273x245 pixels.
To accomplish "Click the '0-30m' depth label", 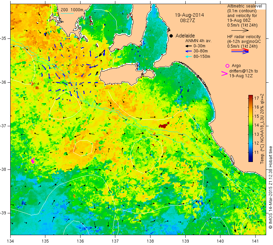I will [x=199, y=46].
